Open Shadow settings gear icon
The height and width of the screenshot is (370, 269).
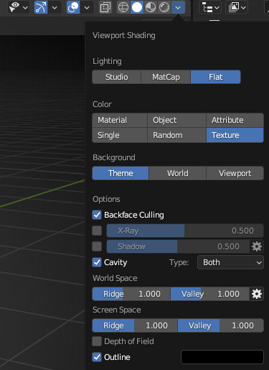tap(257, 246)
